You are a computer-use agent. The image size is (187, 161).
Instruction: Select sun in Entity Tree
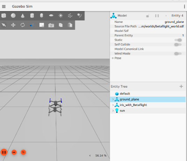(x=148, y=110)
